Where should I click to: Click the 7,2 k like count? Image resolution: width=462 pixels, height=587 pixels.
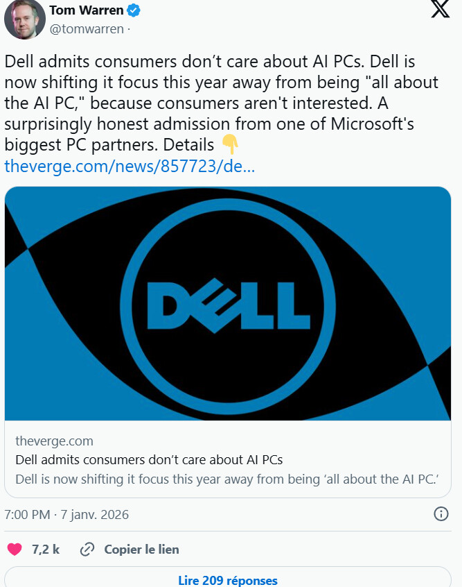[46, 550]
